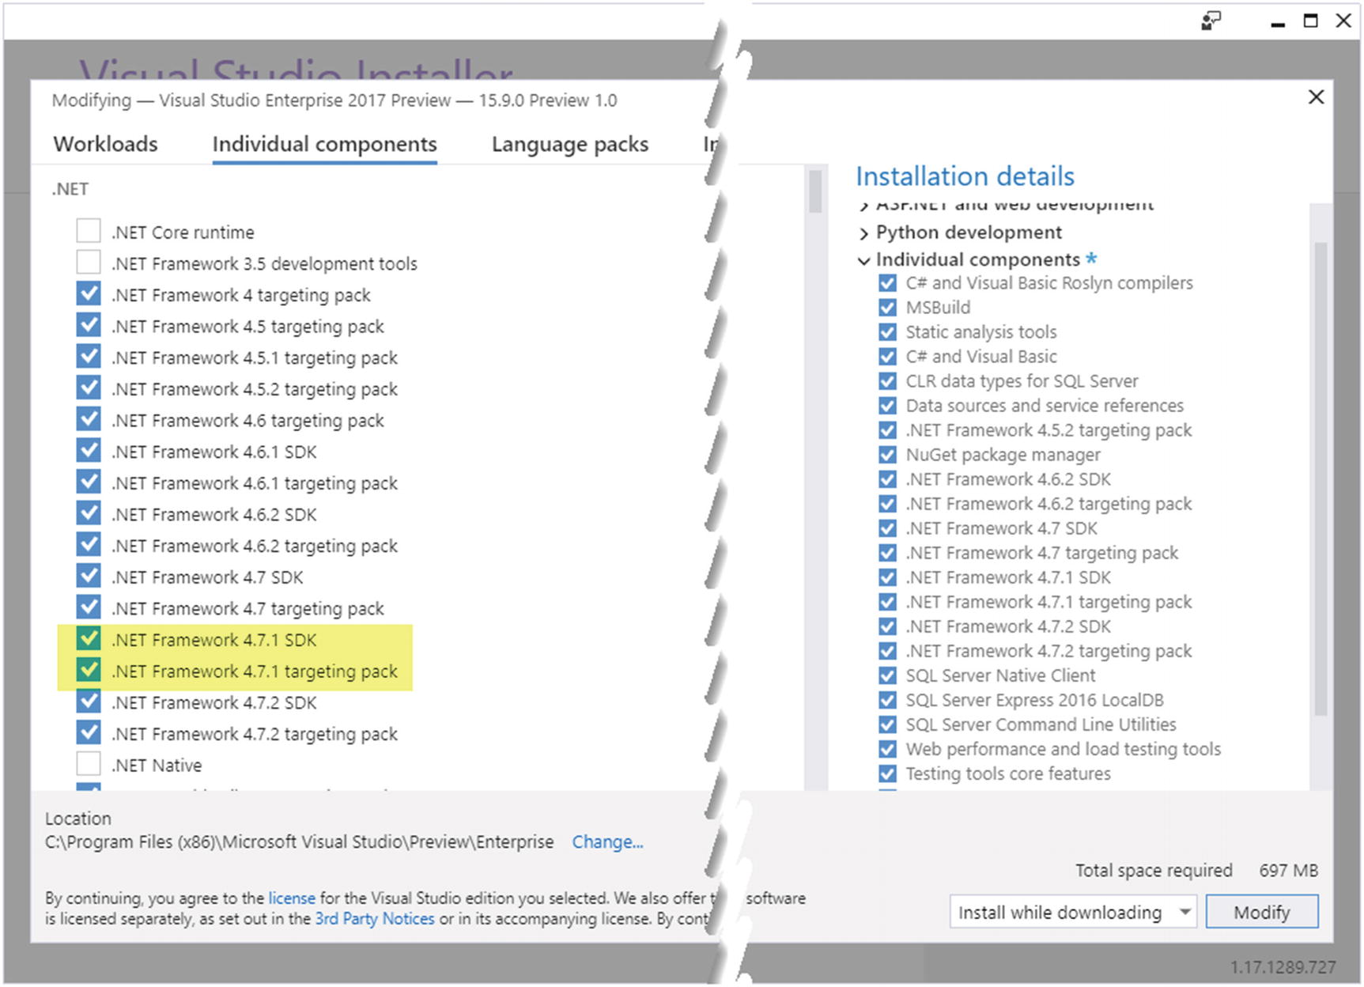Uncheck SQL Server Command Line Utilities
The image size is (1364, 987).
pyautogui.click(x=887, y=724)
